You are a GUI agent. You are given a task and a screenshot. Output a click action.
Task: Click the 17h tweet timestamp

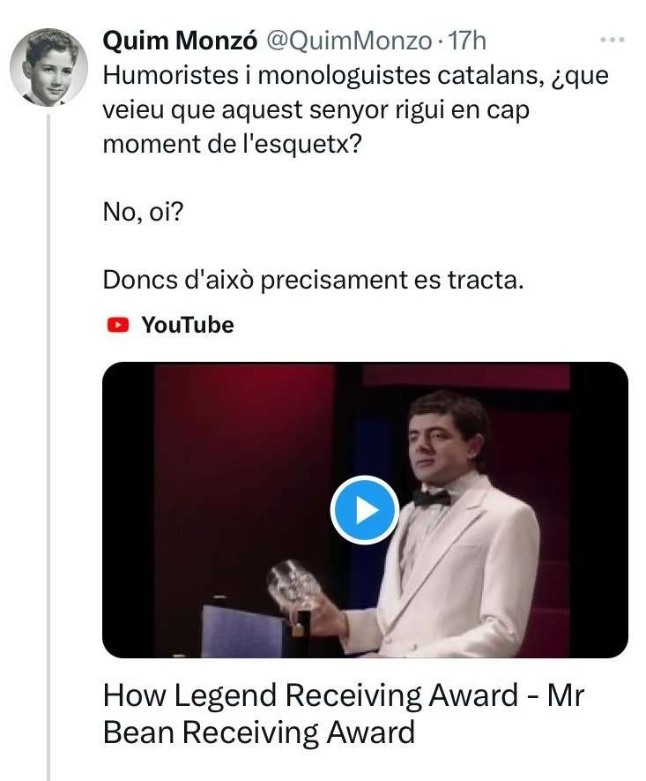(467, 41)
